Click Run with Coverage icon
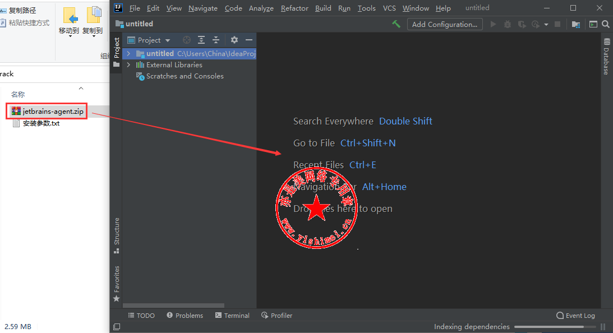Viewport: 613px width, 333px height. click(522, 24)
